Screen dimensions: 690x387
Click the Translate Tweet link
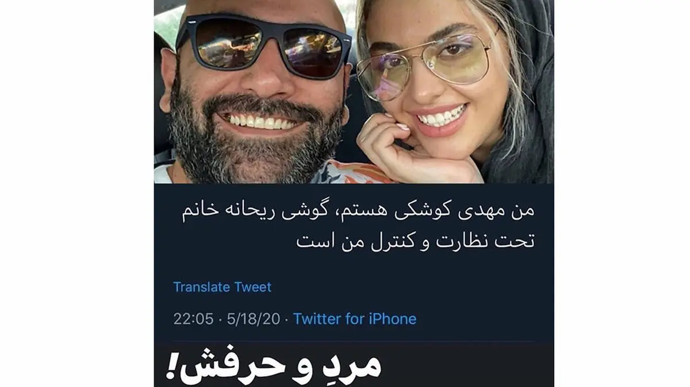(x=222, y=287)
